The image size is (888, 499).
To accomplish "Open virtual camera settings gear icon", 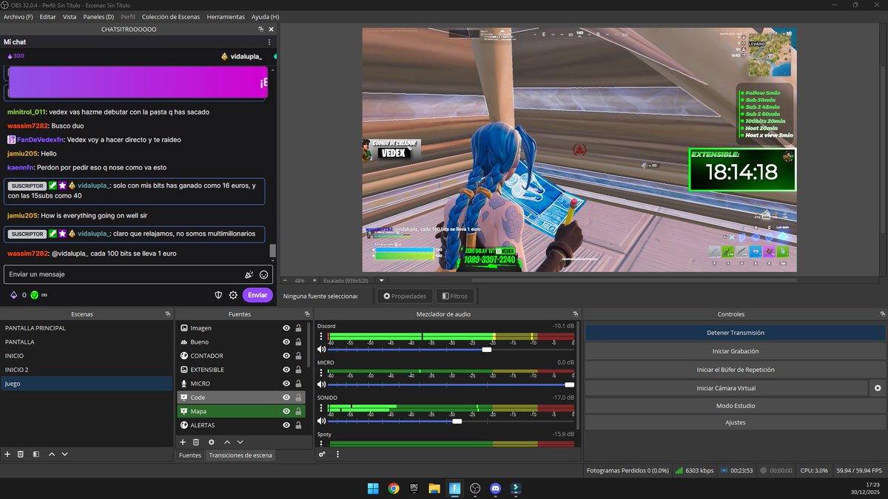I will pos(878,387).
